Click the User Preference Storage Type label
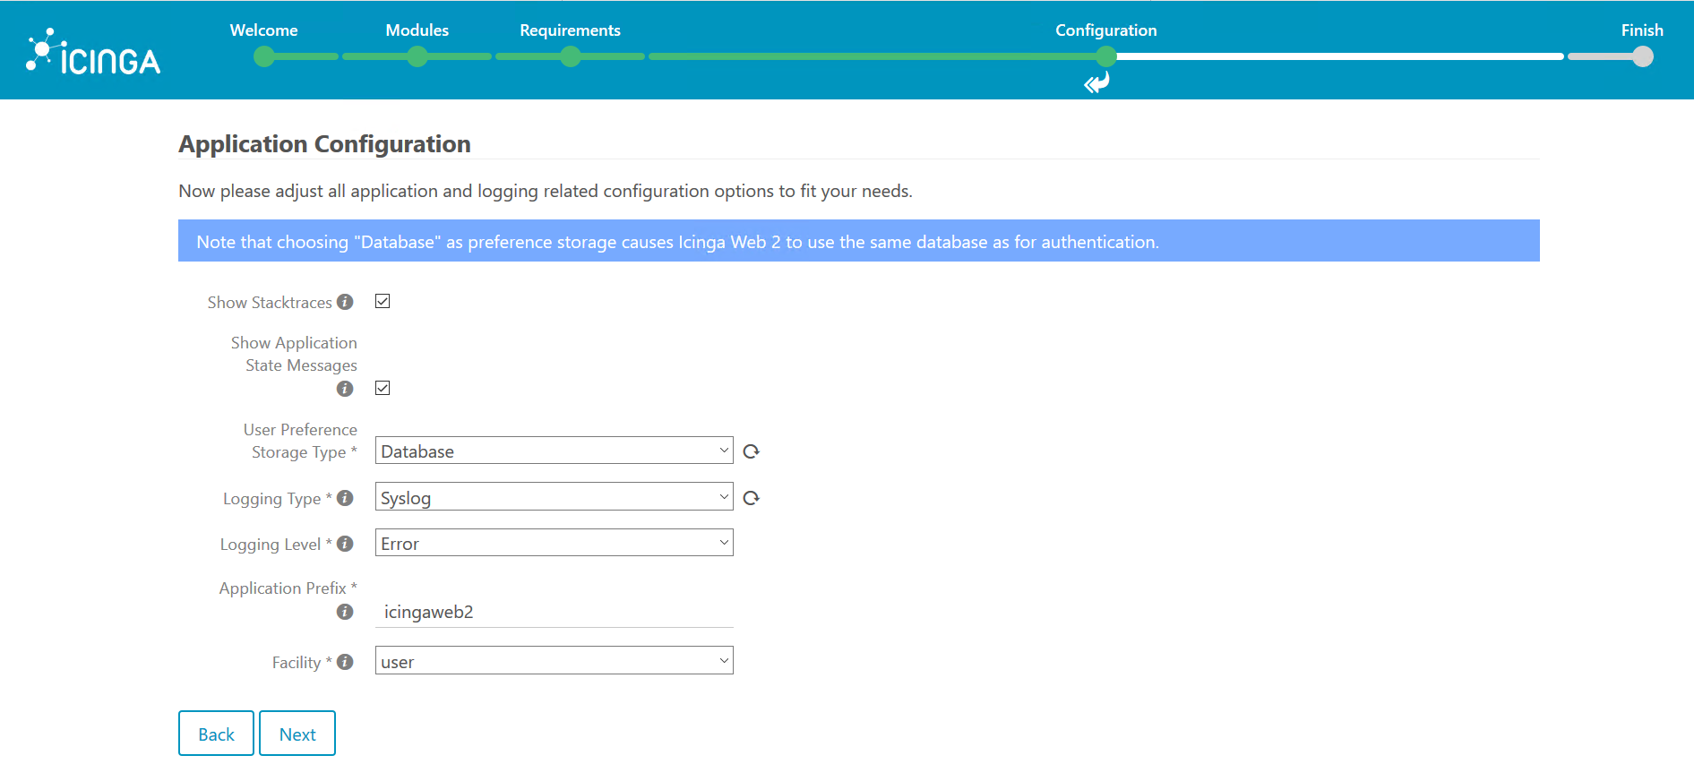The height and width of the screenshot is (764, 1694). 300,441
